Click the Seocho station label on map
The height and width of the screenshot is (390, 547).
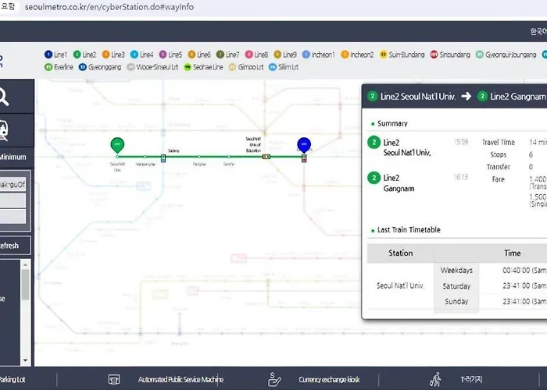229,164
